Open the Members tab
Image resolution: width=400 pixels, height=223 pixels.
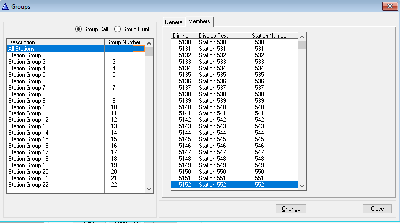click(199, 22)
